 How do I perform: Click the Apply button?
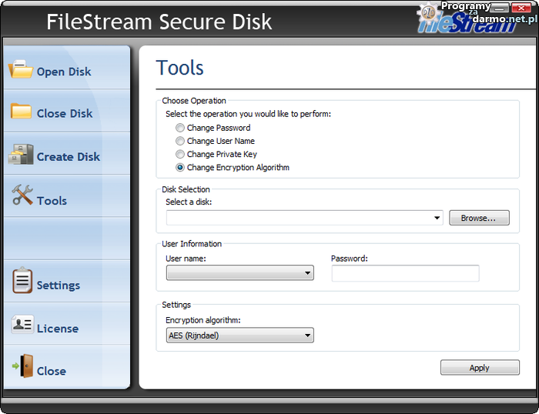(x=479, y=368)
